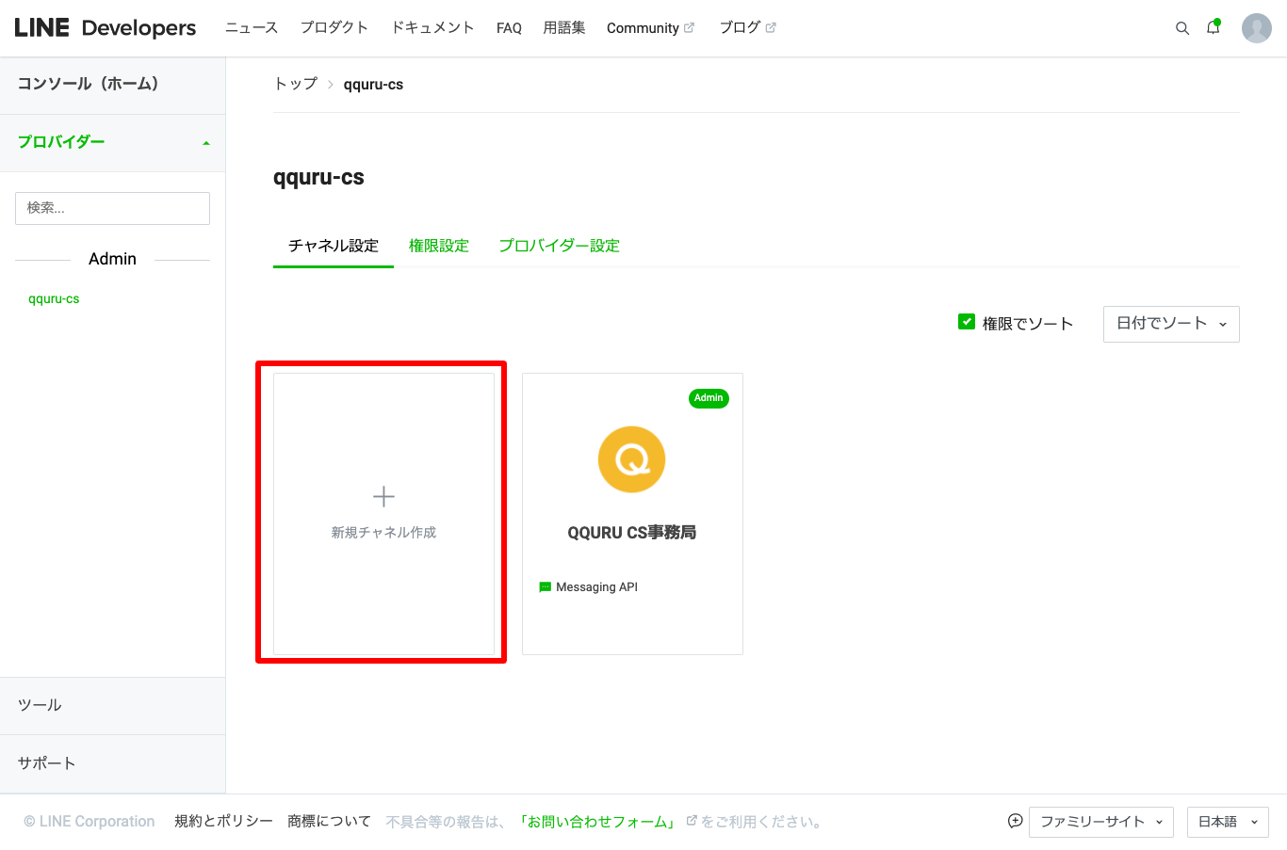The width and height of the screenshot is (1287, 850).
Task: Select qquru-cs provider in sidebar
Action: [x=54, y=299]
